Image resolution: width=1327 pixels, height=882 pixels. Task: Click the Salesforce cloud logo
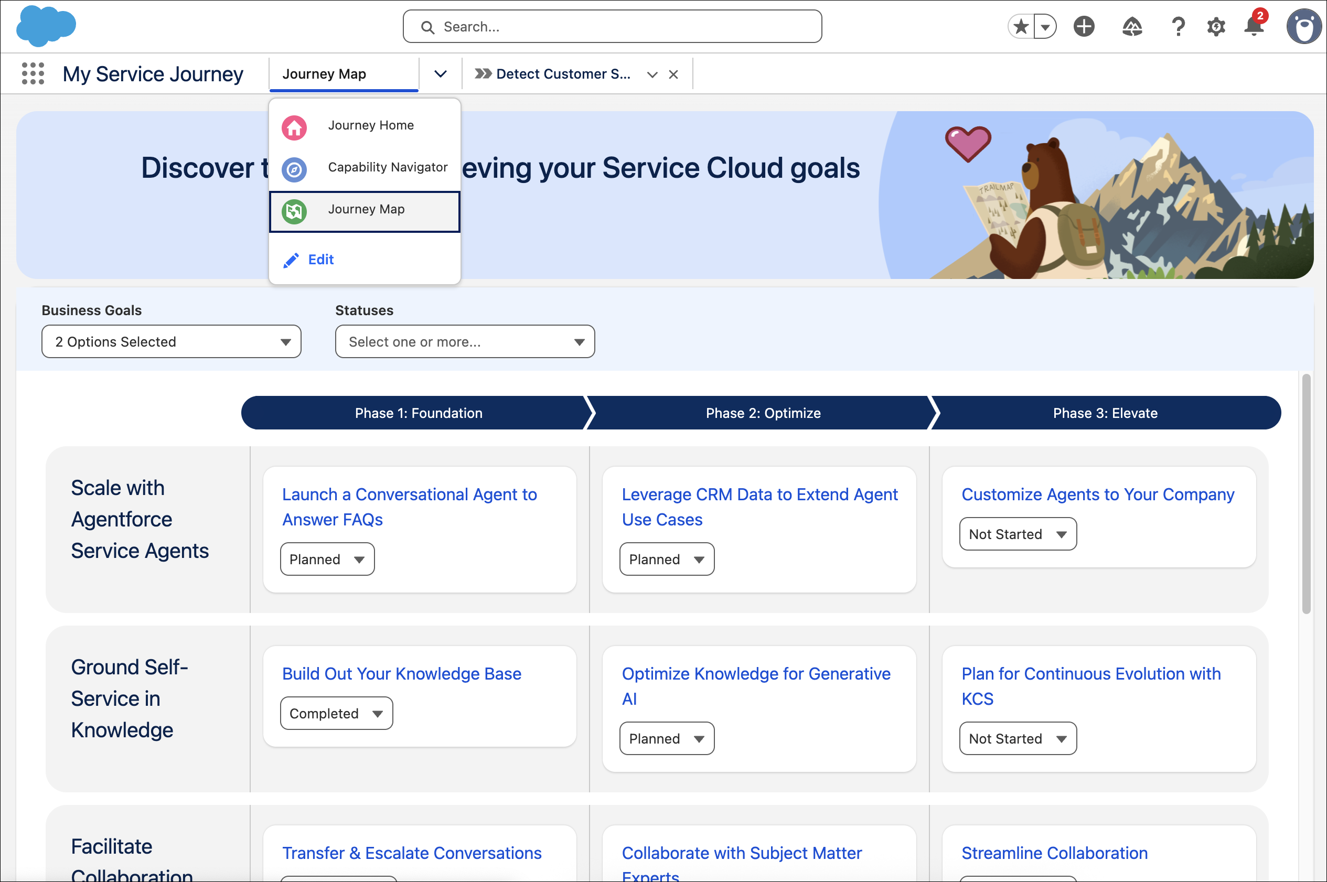pos(46,26)
